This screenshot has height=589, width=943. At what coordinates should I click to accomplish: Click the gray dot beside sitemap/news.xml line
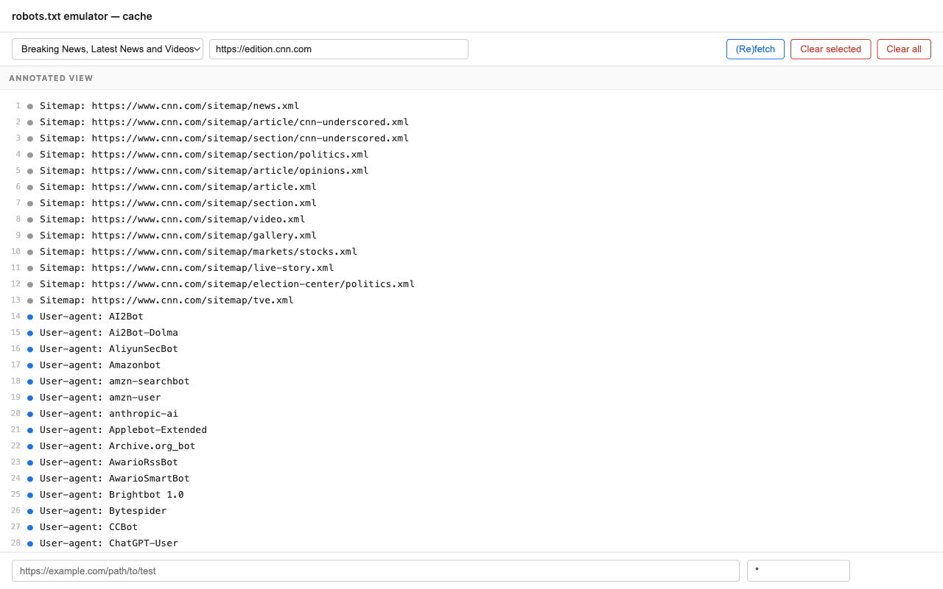pyautogui.click(x=30, y=106)
